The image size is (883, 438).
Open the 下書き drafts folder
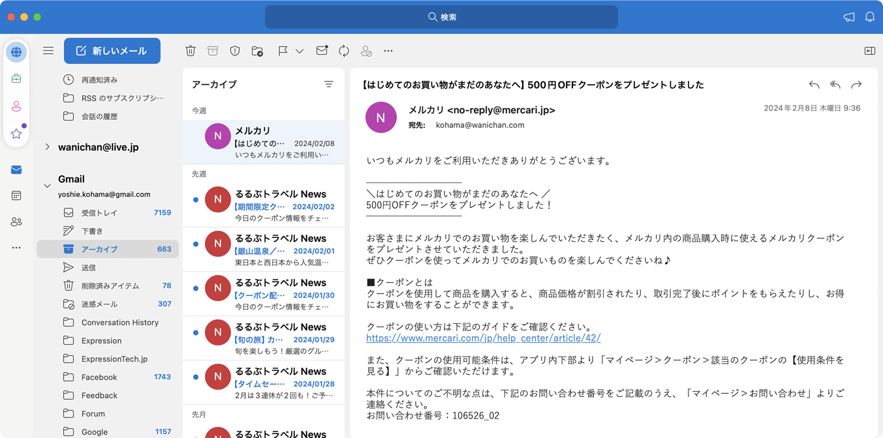(x=108, y=231)
